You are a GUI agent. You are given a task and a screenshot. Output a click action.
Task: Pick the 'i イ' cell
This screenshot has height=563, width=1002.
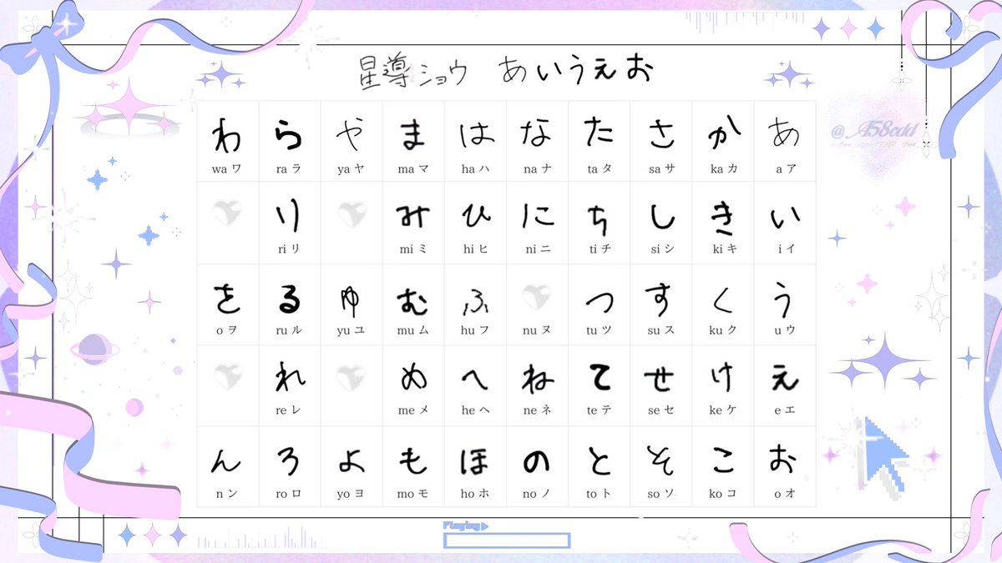tap(785, 223)
